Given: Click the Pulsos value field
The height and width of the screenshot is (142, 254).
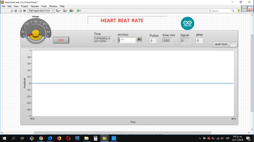Looking at the screenshot, I should [x=153, y=41].
